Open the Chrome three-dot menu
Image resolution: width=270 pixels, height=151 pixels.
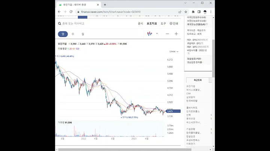(211, 12)
